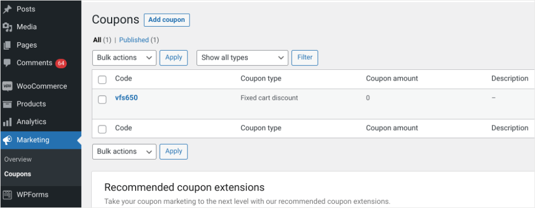
Task: Open the bottom Bulk actions dropdown
Action: pyautogui.click(x=124, y=151)
